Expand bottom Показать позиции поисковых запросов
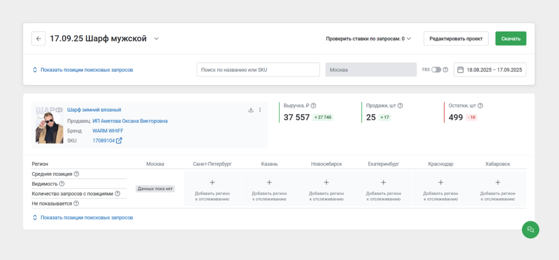The image size is (559, 260). click(x=82, y=217)
